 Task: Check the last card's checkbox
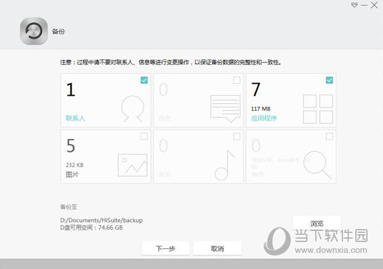(329, 136)
